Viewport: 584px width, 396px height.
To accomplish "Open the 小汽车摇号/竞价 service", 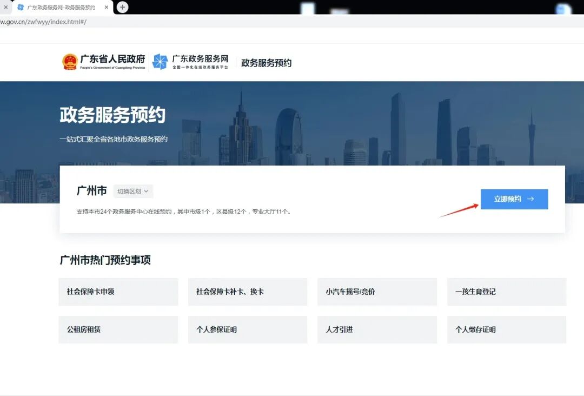I will (377, 292).
